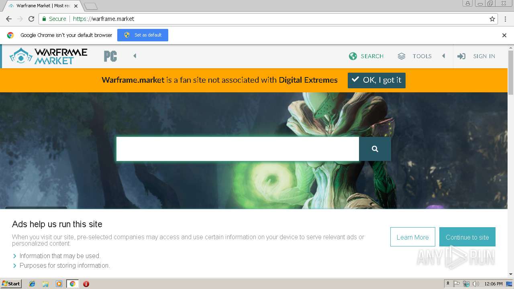The width and height of the screenshot is (514, 289).
Task: Click the address bar URL
Action: pyautogui.click(x=104, y=19)
